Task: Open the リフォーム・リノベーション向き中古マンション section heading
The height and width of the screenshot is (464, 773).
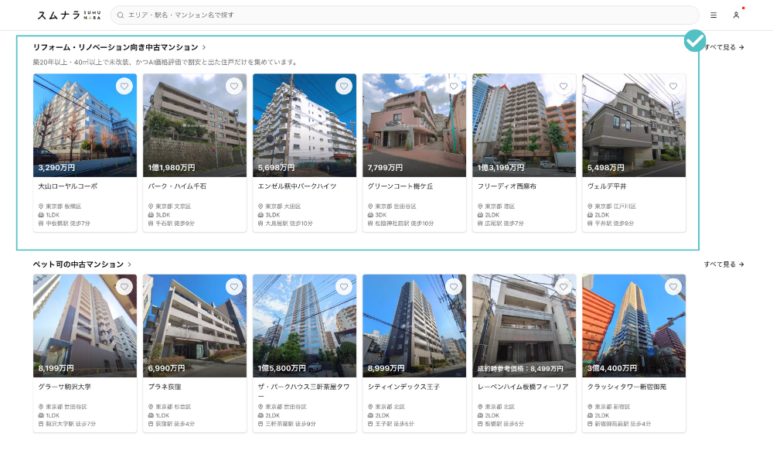Action: pyautogui.click(x=115, y=47)
